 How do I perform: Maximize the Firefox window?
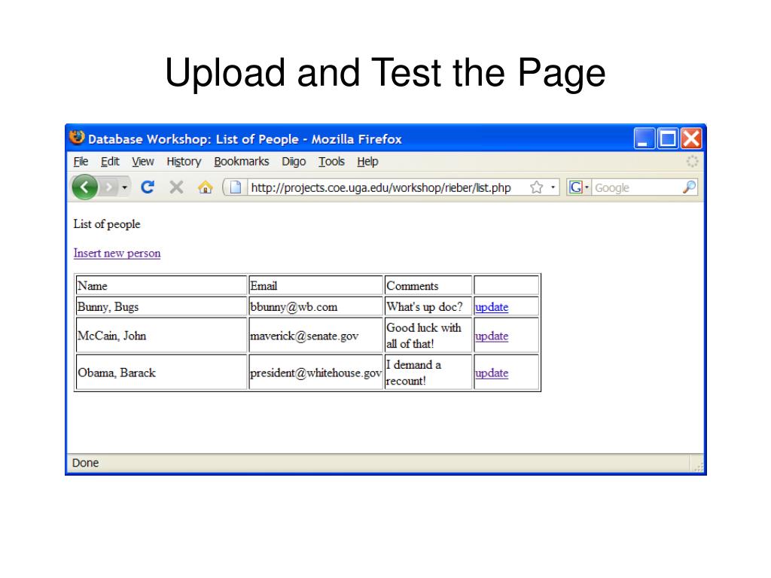click(668, 138)
